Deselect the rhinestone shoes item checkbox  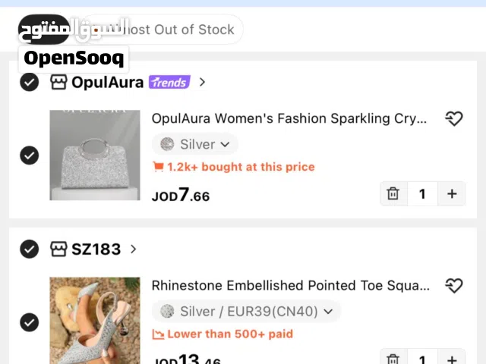tap(29, 322)
